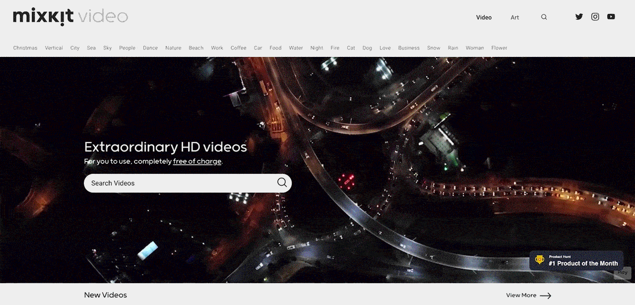This screenshot has width=635, height=305.
Task: Browse the Nature video category
Action: 173,48
